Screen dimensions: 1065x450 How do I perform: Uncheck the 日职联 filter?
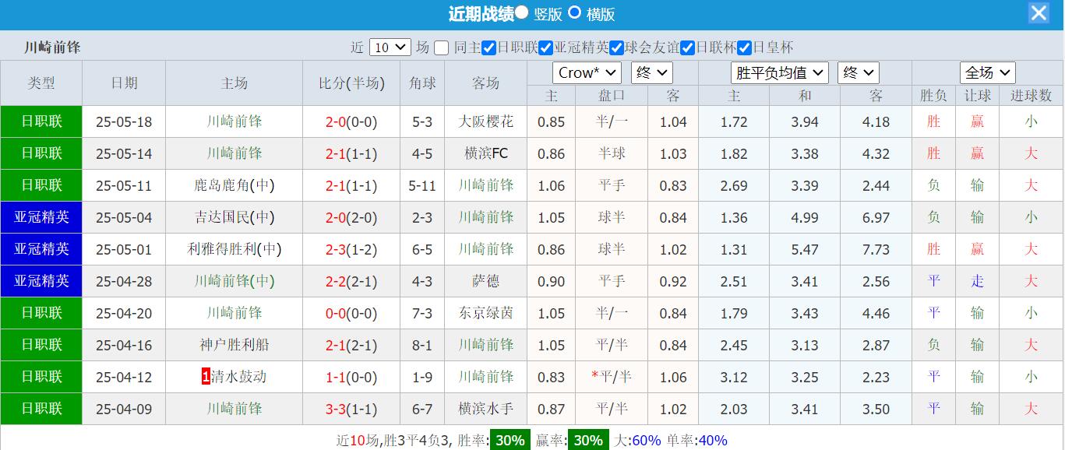[488, 47]
